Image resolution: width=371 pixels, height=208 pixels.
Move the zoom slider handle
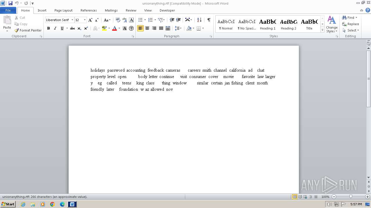351,197
